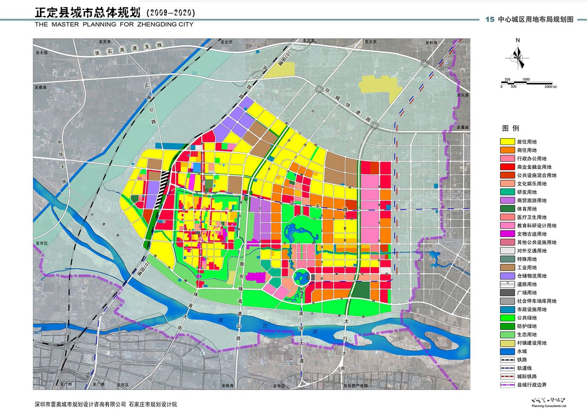The width and height of the screenshot is (587, 415).
Task: Click the 至灵寿 direction label
Action: [x=105, y=41]
